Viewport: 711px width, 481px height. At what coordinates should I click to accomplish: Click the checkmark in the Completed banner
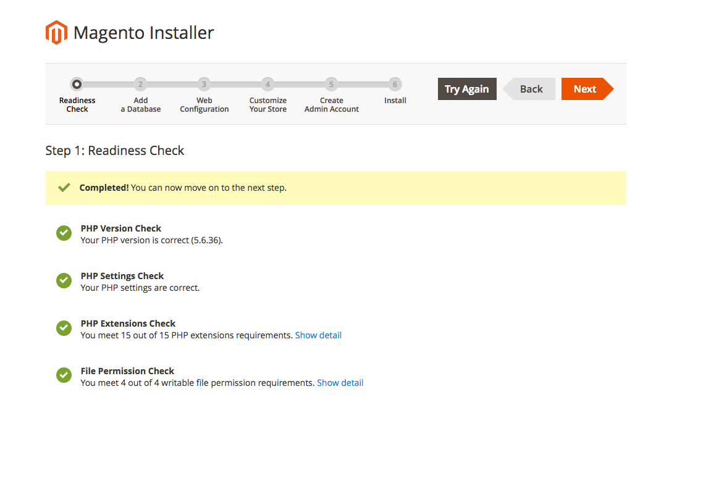click(x=64, y=187)
